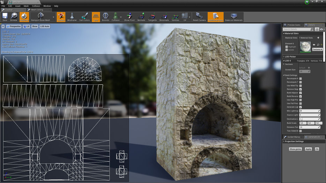Open the Edit menu
The image size is (326, 183).
pos(10,6)
